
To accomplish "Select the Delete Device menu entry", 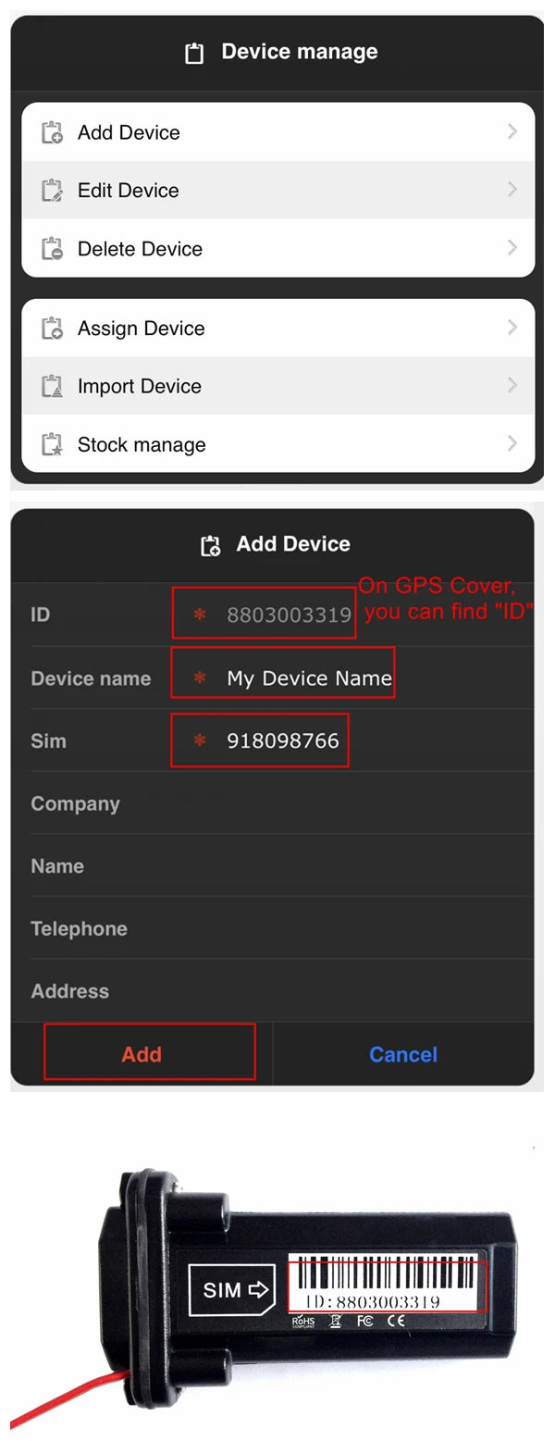I will click(278, 248).
